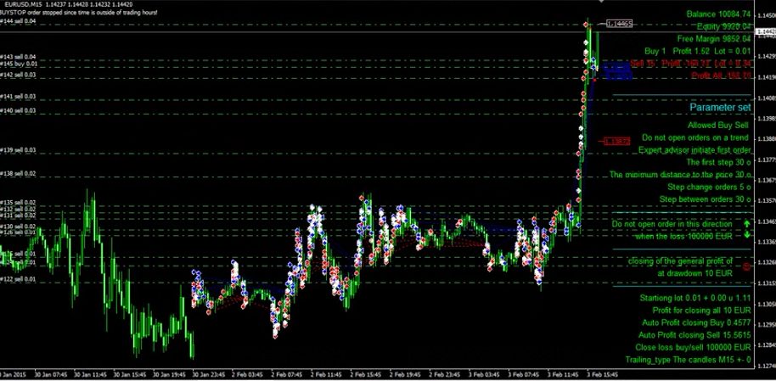
Task: Click the Balance 10084.74 readout
Action: 718,14
